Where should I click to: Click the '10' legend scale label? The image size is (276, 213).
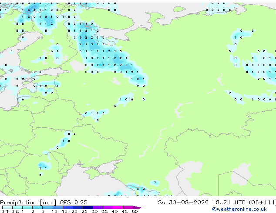(x=54, y=211)
